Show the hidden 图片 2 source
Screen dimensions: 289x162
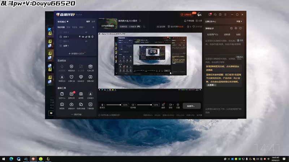click(86, 41)
